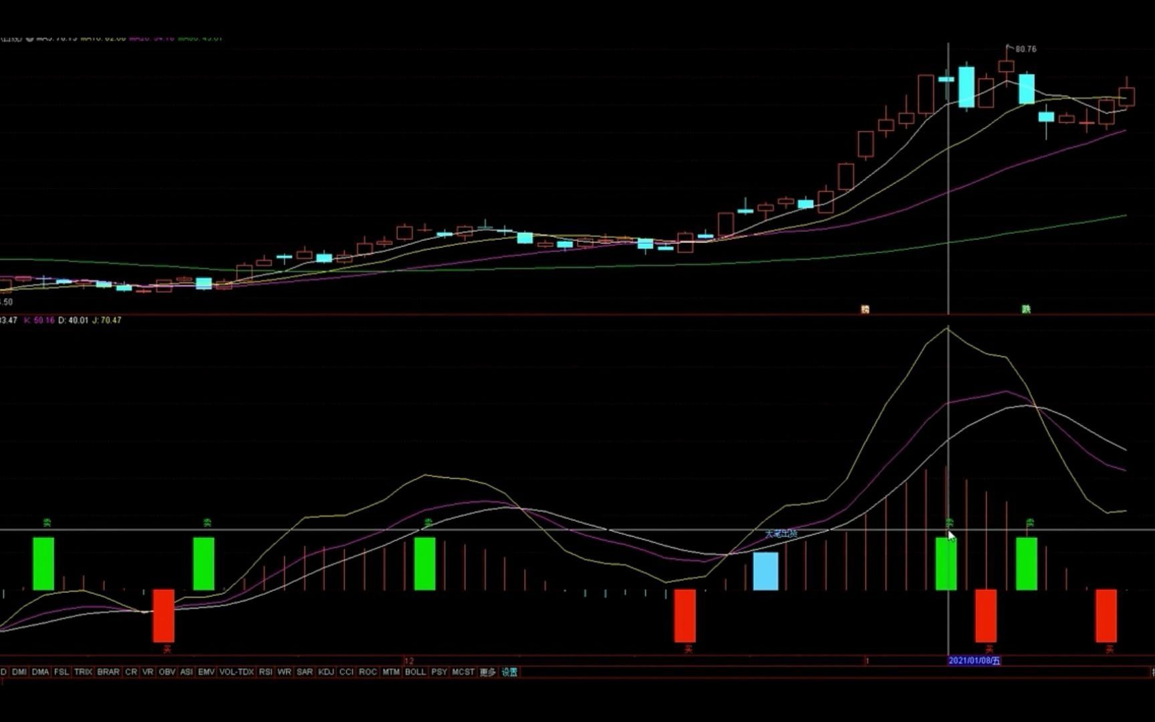Viewport: 1155px width, 722px height.
Task: Open the PSY indicator tab
Action: pos(439,672)
